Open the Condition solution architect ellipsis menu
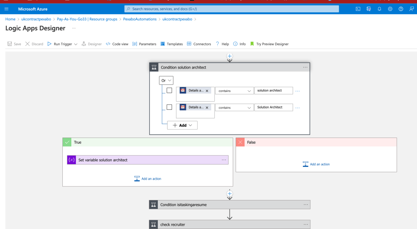 (x=305, y=67)
